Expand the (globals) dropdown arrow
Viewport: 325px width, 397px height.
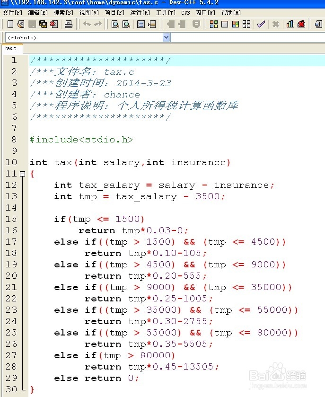click(167, 37)
